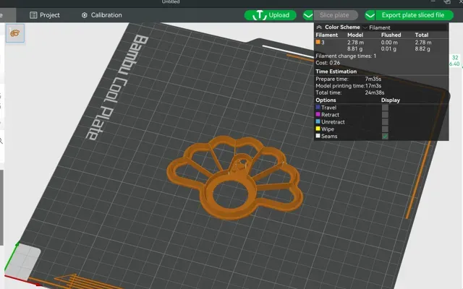Click the orange turkey cookie cutter model
463x289 pixels.
click(235, 178)
